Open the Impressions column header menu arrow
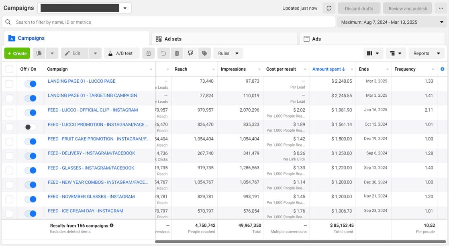This screenshot has height=246, width=449. (259, 69)
